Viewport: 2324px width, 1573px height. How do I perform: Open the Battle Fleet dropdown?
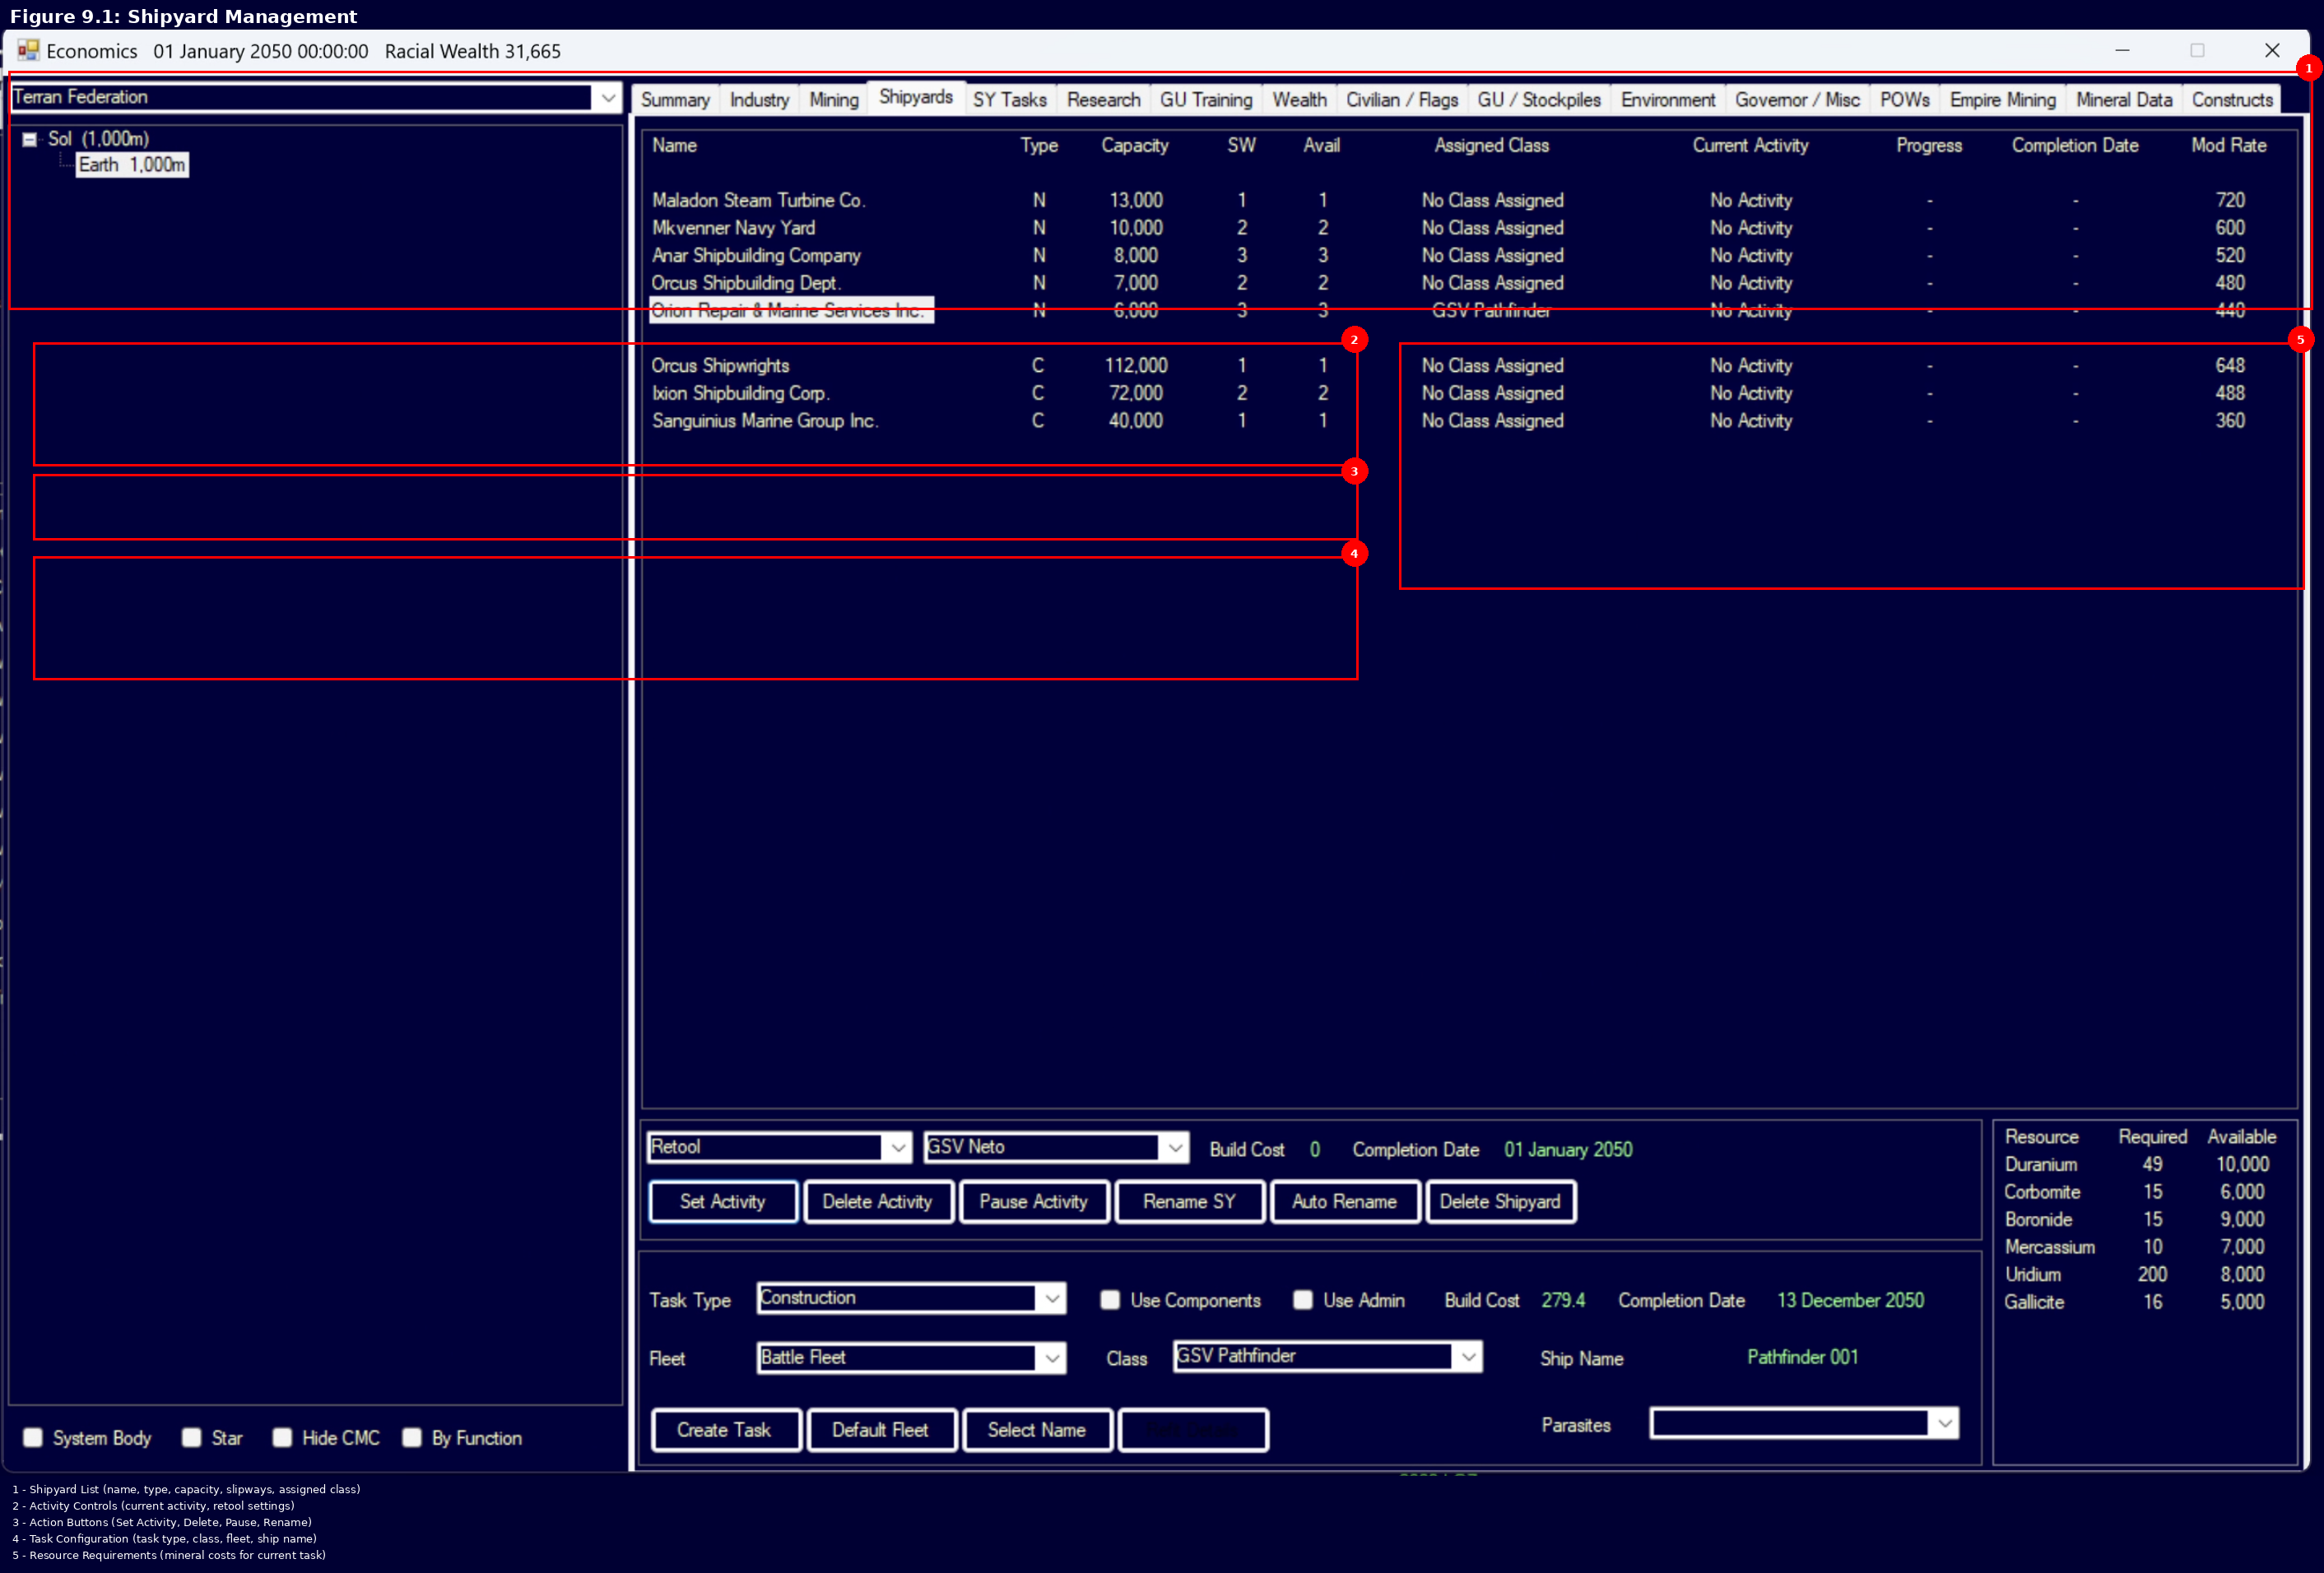point(1050,1358)
